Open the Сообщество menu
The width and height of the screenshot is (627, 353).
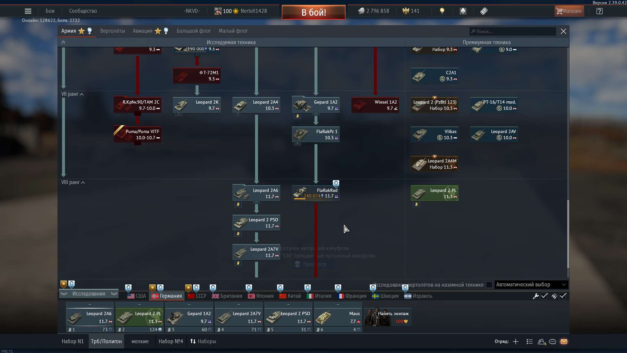click(83, 11)
